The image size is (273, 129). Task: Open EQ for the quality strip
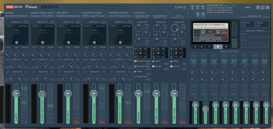point(26,22)
